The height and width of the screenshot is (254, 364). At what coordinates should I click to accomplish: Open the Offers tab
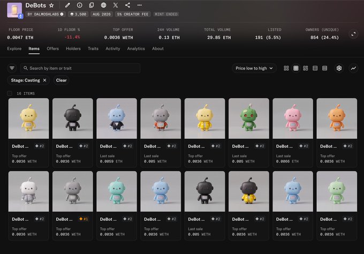tap(52, 49)
